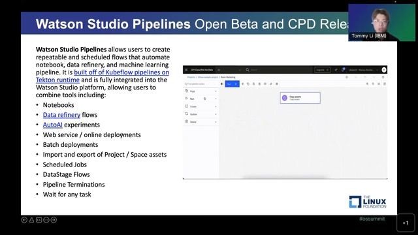The width and height of the screenshot is (418, 235).
Task: Click the Scheduled Jobs bullet
Action: pyautogui.click(x=65, y=164)
